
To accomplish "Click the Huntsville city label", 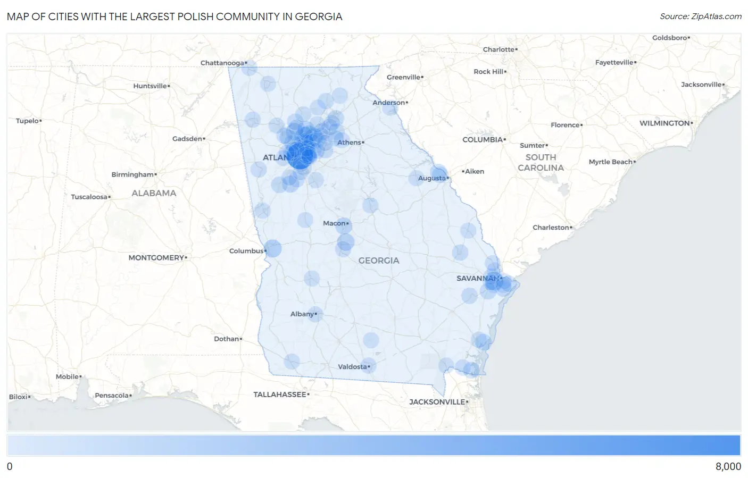I will tap(150, 86).
